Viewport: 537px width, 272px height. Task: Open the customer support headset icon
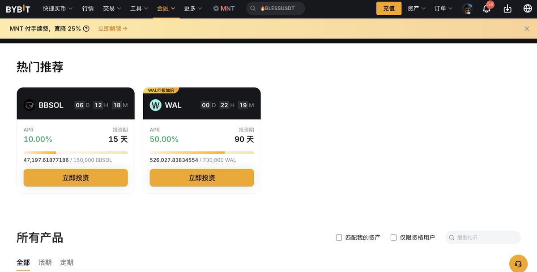click(518, 263)
